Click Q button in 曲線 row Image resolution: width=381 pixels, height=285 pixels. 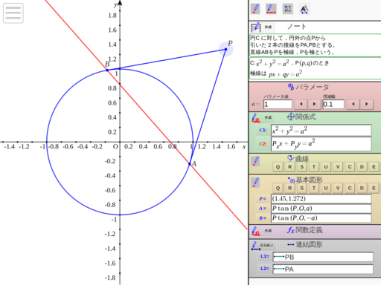[278, 167]
